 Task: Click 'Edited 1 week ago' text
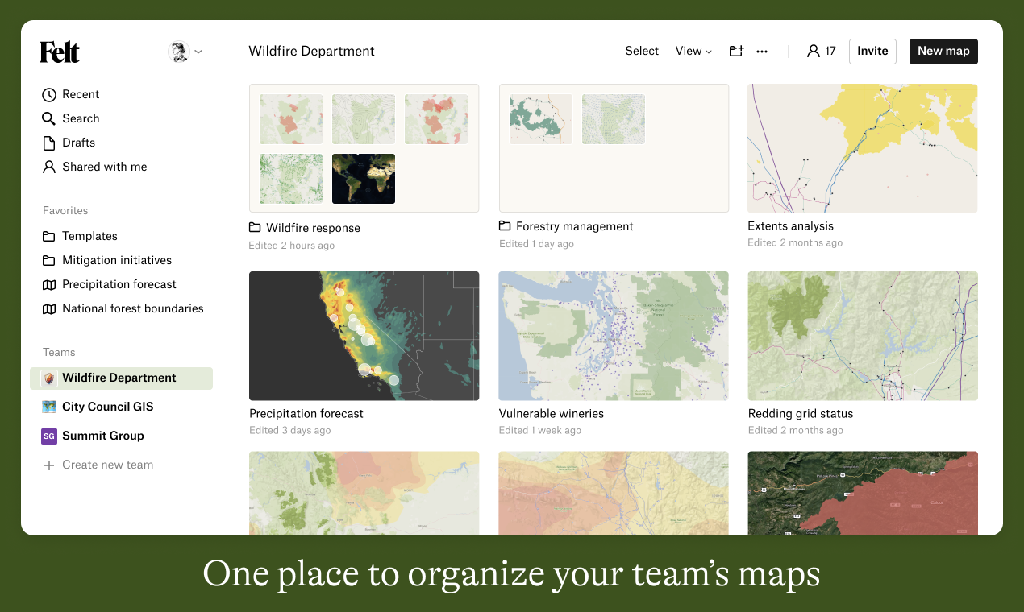[540, 431]
